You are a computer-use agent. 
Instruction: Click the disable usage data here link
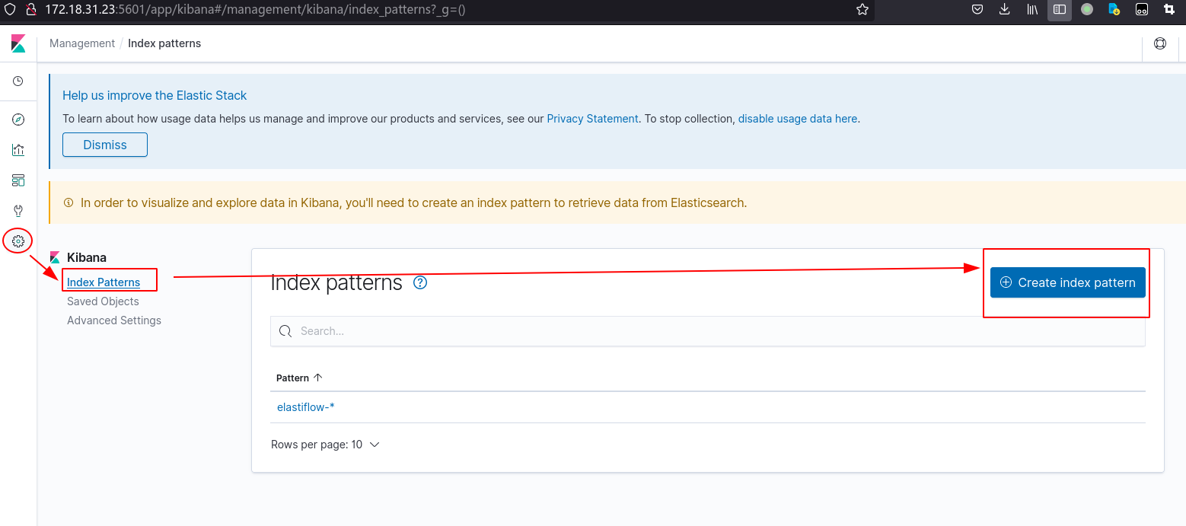[798, 119]
